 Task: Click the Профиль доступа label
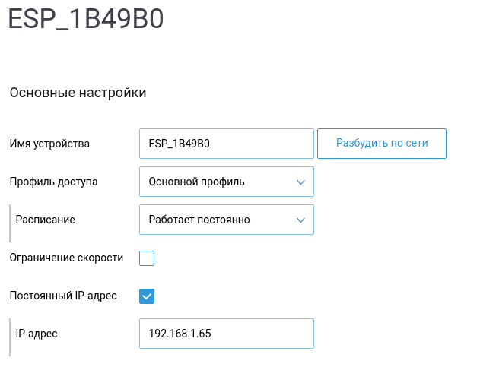53,182
